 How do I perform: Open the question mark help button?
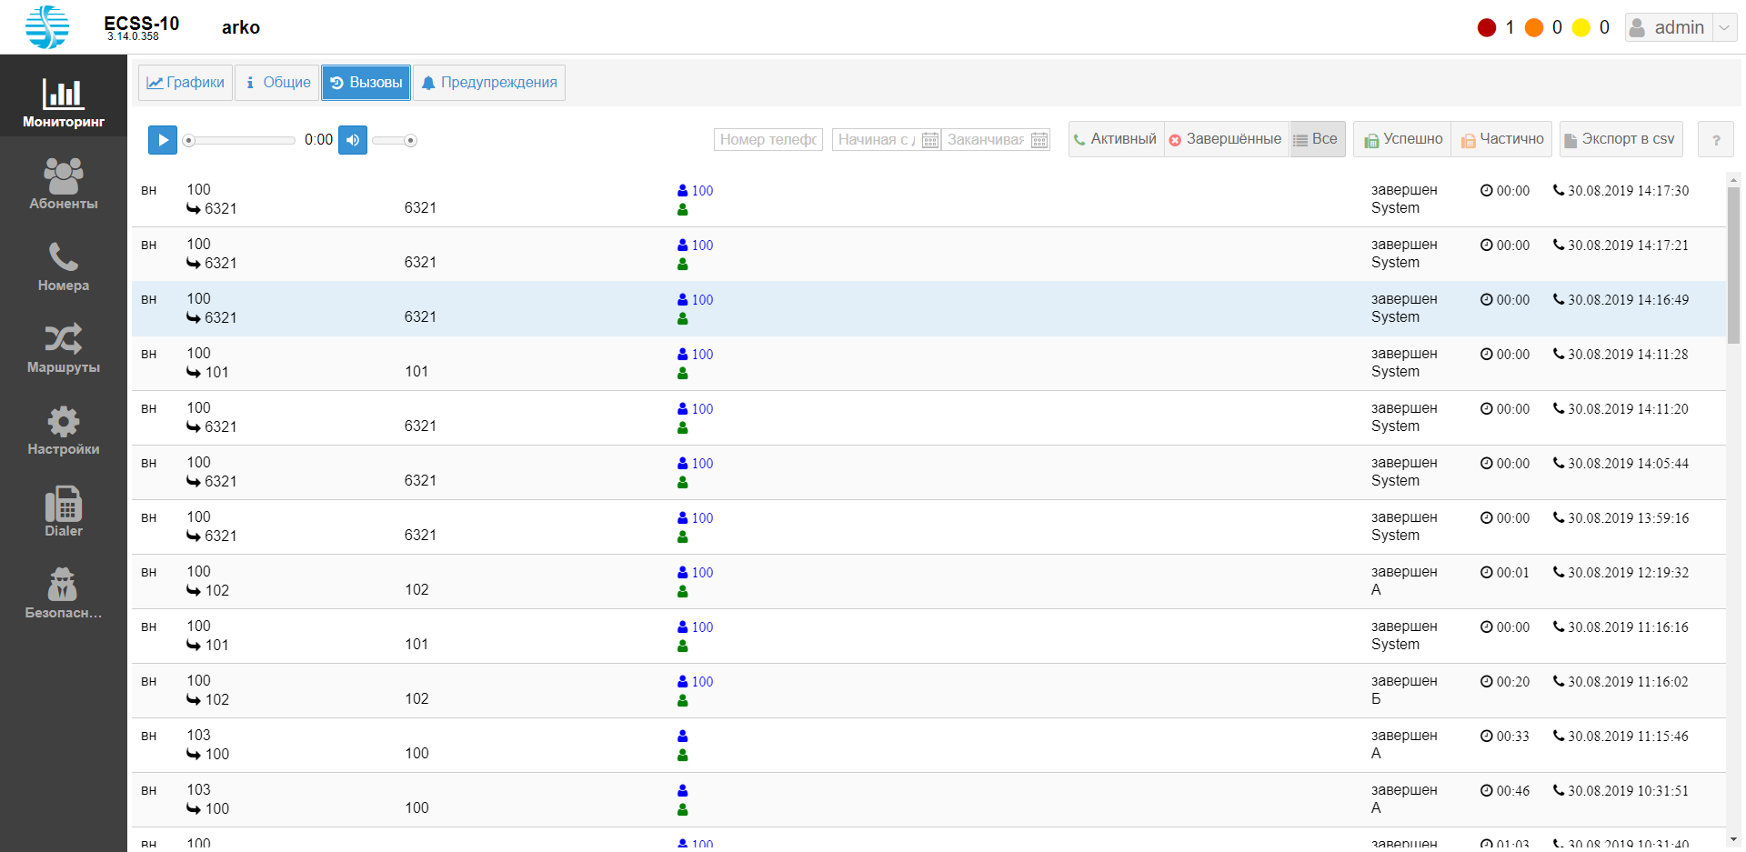point(1716,140)
